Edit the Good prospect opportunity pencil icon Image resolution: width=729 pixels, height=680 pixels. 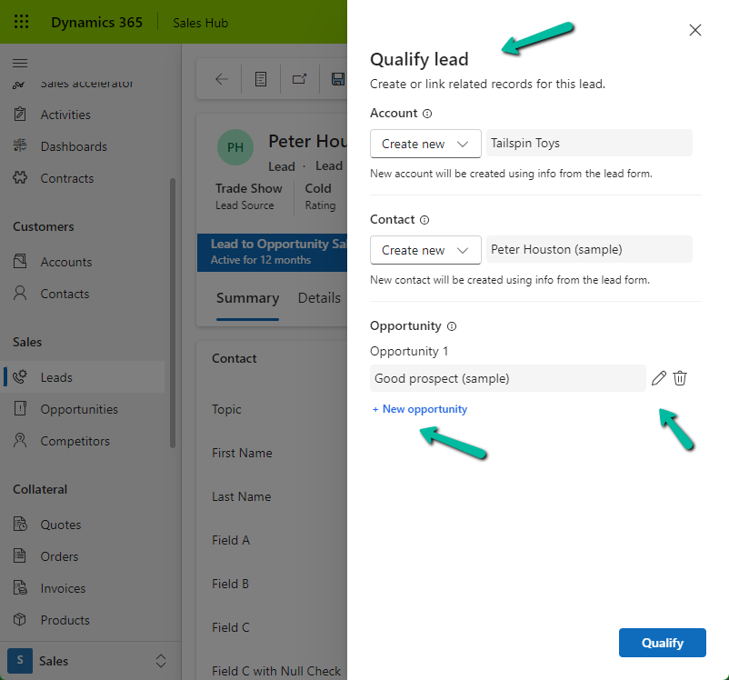pos(659,378)
